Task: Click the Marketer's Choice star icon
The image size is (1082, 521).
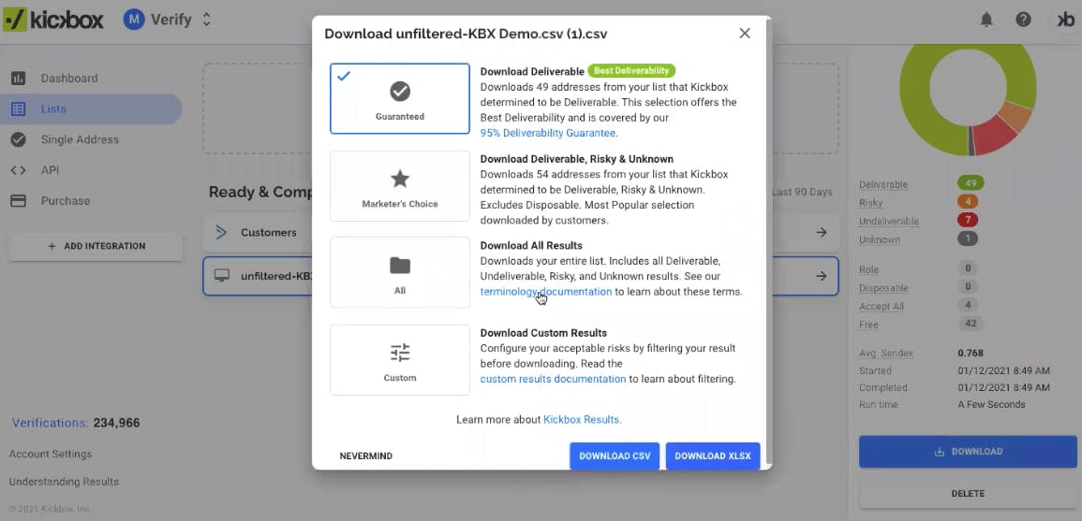Action: pos(400,180)
